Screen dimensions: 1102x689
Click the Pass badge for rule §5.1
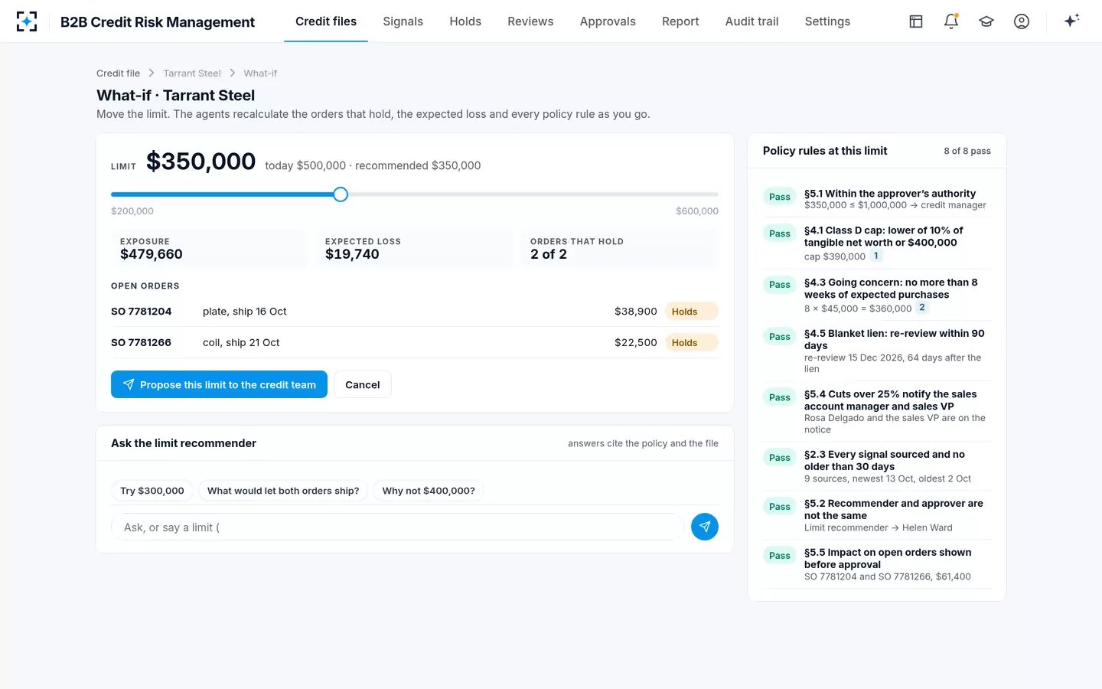pyautogui.click(x=780, y=197)
